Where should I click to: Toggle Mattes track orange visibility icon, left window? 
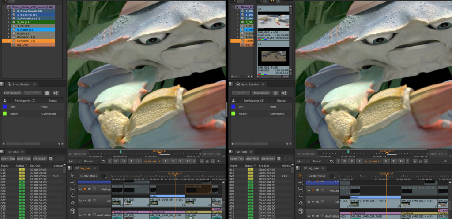85,189
